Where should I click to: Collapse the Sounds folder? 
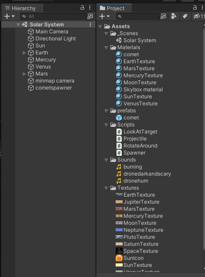pyautogui.click(x=106, y=160)
